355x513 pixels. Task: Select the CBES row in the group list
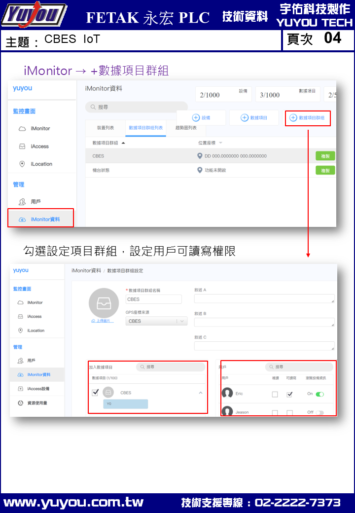211,156
